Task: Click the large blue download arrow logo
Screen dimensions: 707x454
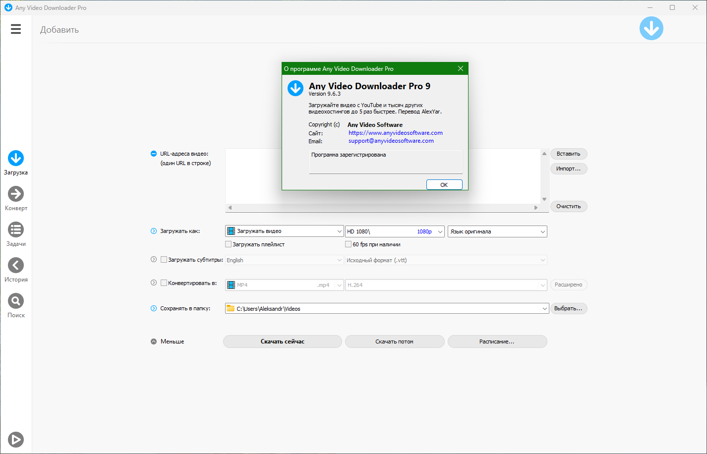Action: pyautogui.click(x=651, y=28)
